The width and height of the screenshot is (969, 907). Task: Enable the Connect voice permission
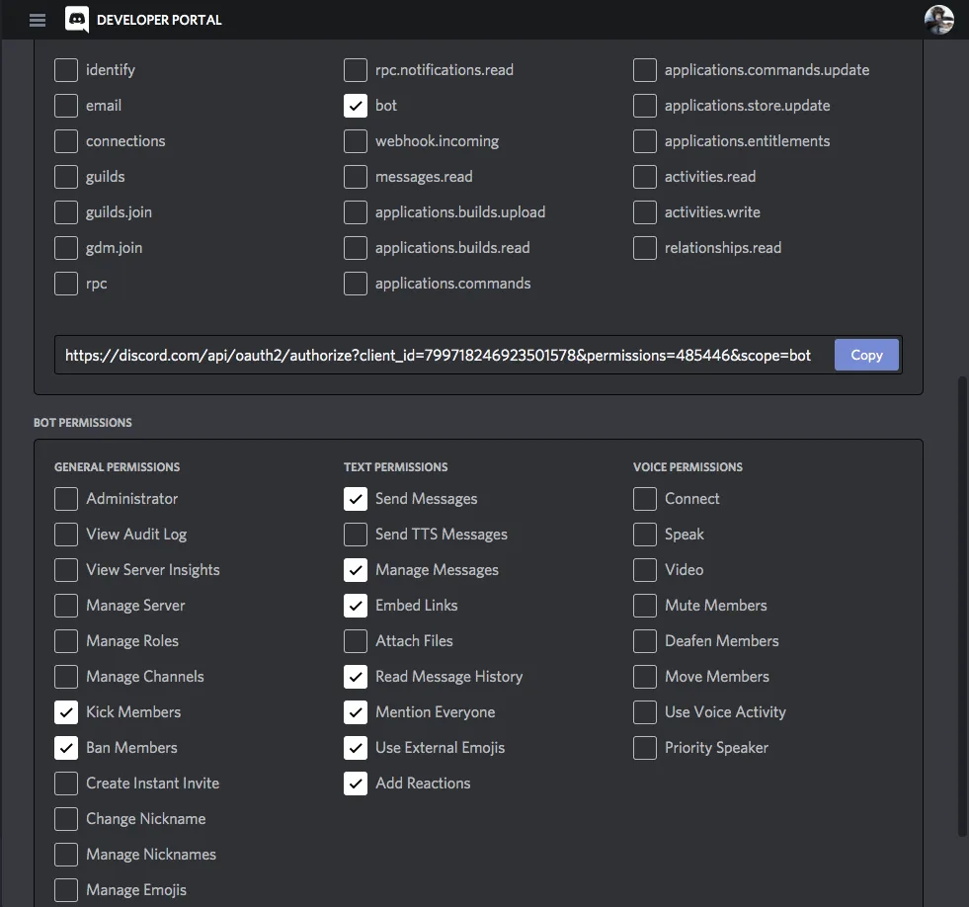(x=644, y=498)
